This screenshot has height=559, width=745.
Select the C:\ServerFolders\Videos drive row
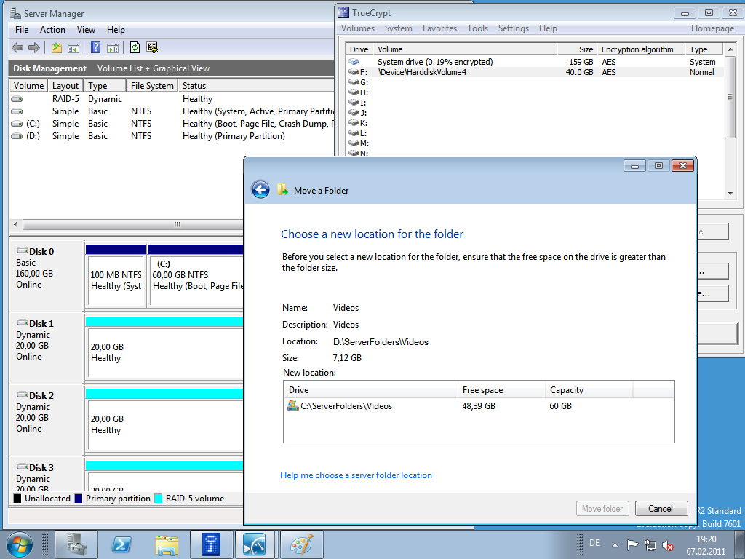346,406
